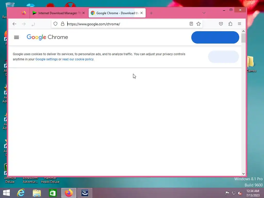Image resolution: width=264 pixels, height=198 pixels.
Task: Launch Internet Explorer from taskbar
Action: tap(21, 193)
